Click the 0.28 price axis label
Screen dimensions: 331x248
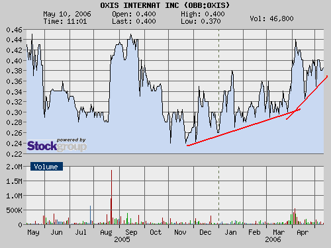coord(15,122)
